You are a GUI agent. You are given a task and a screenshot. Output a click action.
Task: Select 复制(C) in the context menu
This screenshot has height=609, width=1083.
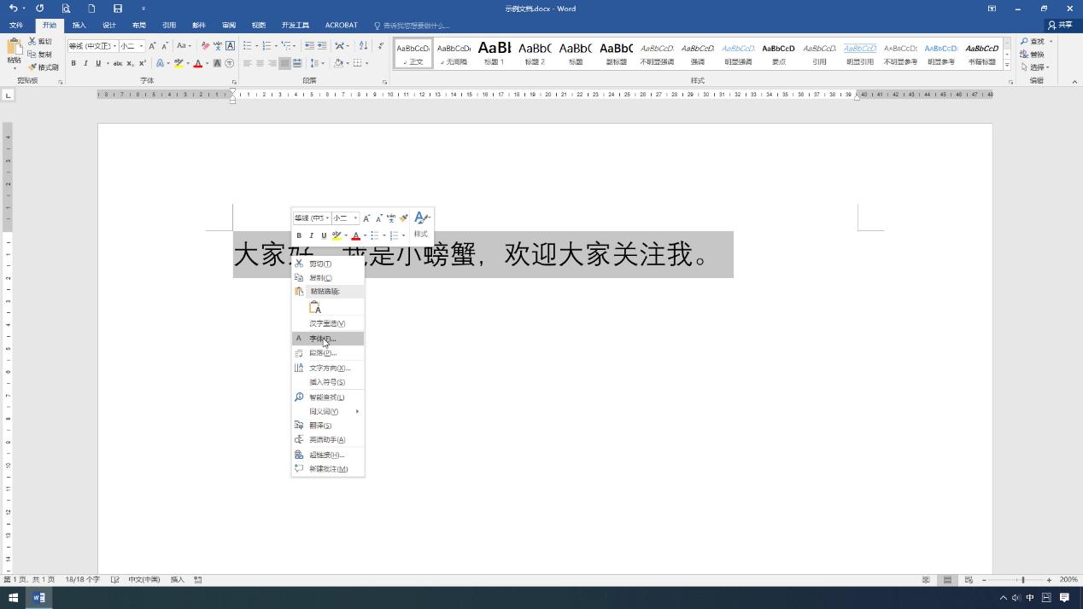click(x=320, y=277)
